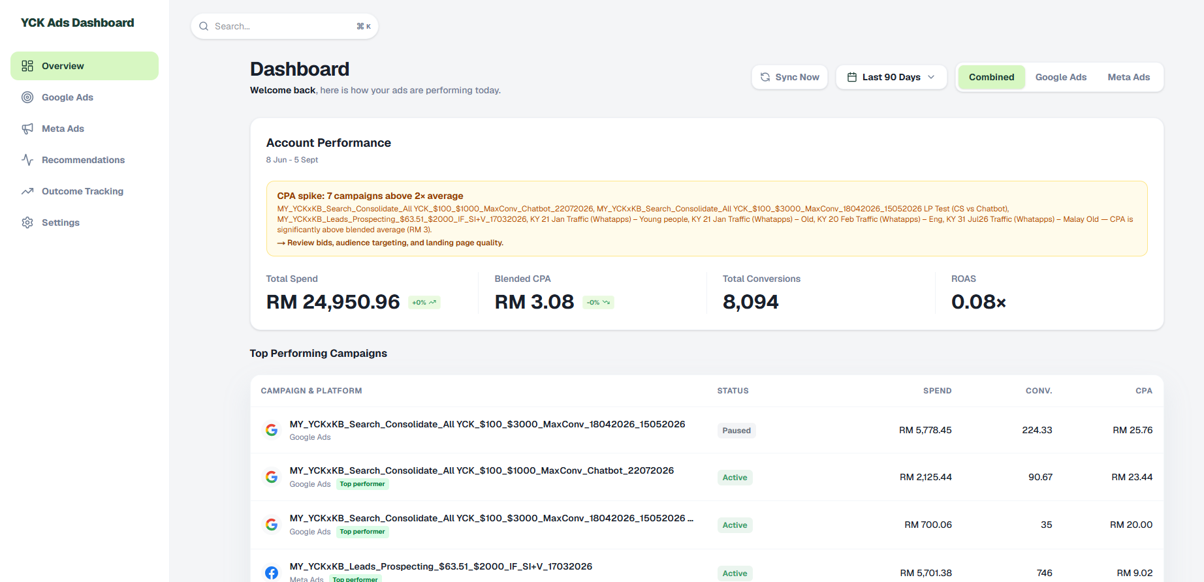Click the CONV. column header

click(x=1039, y=391)
